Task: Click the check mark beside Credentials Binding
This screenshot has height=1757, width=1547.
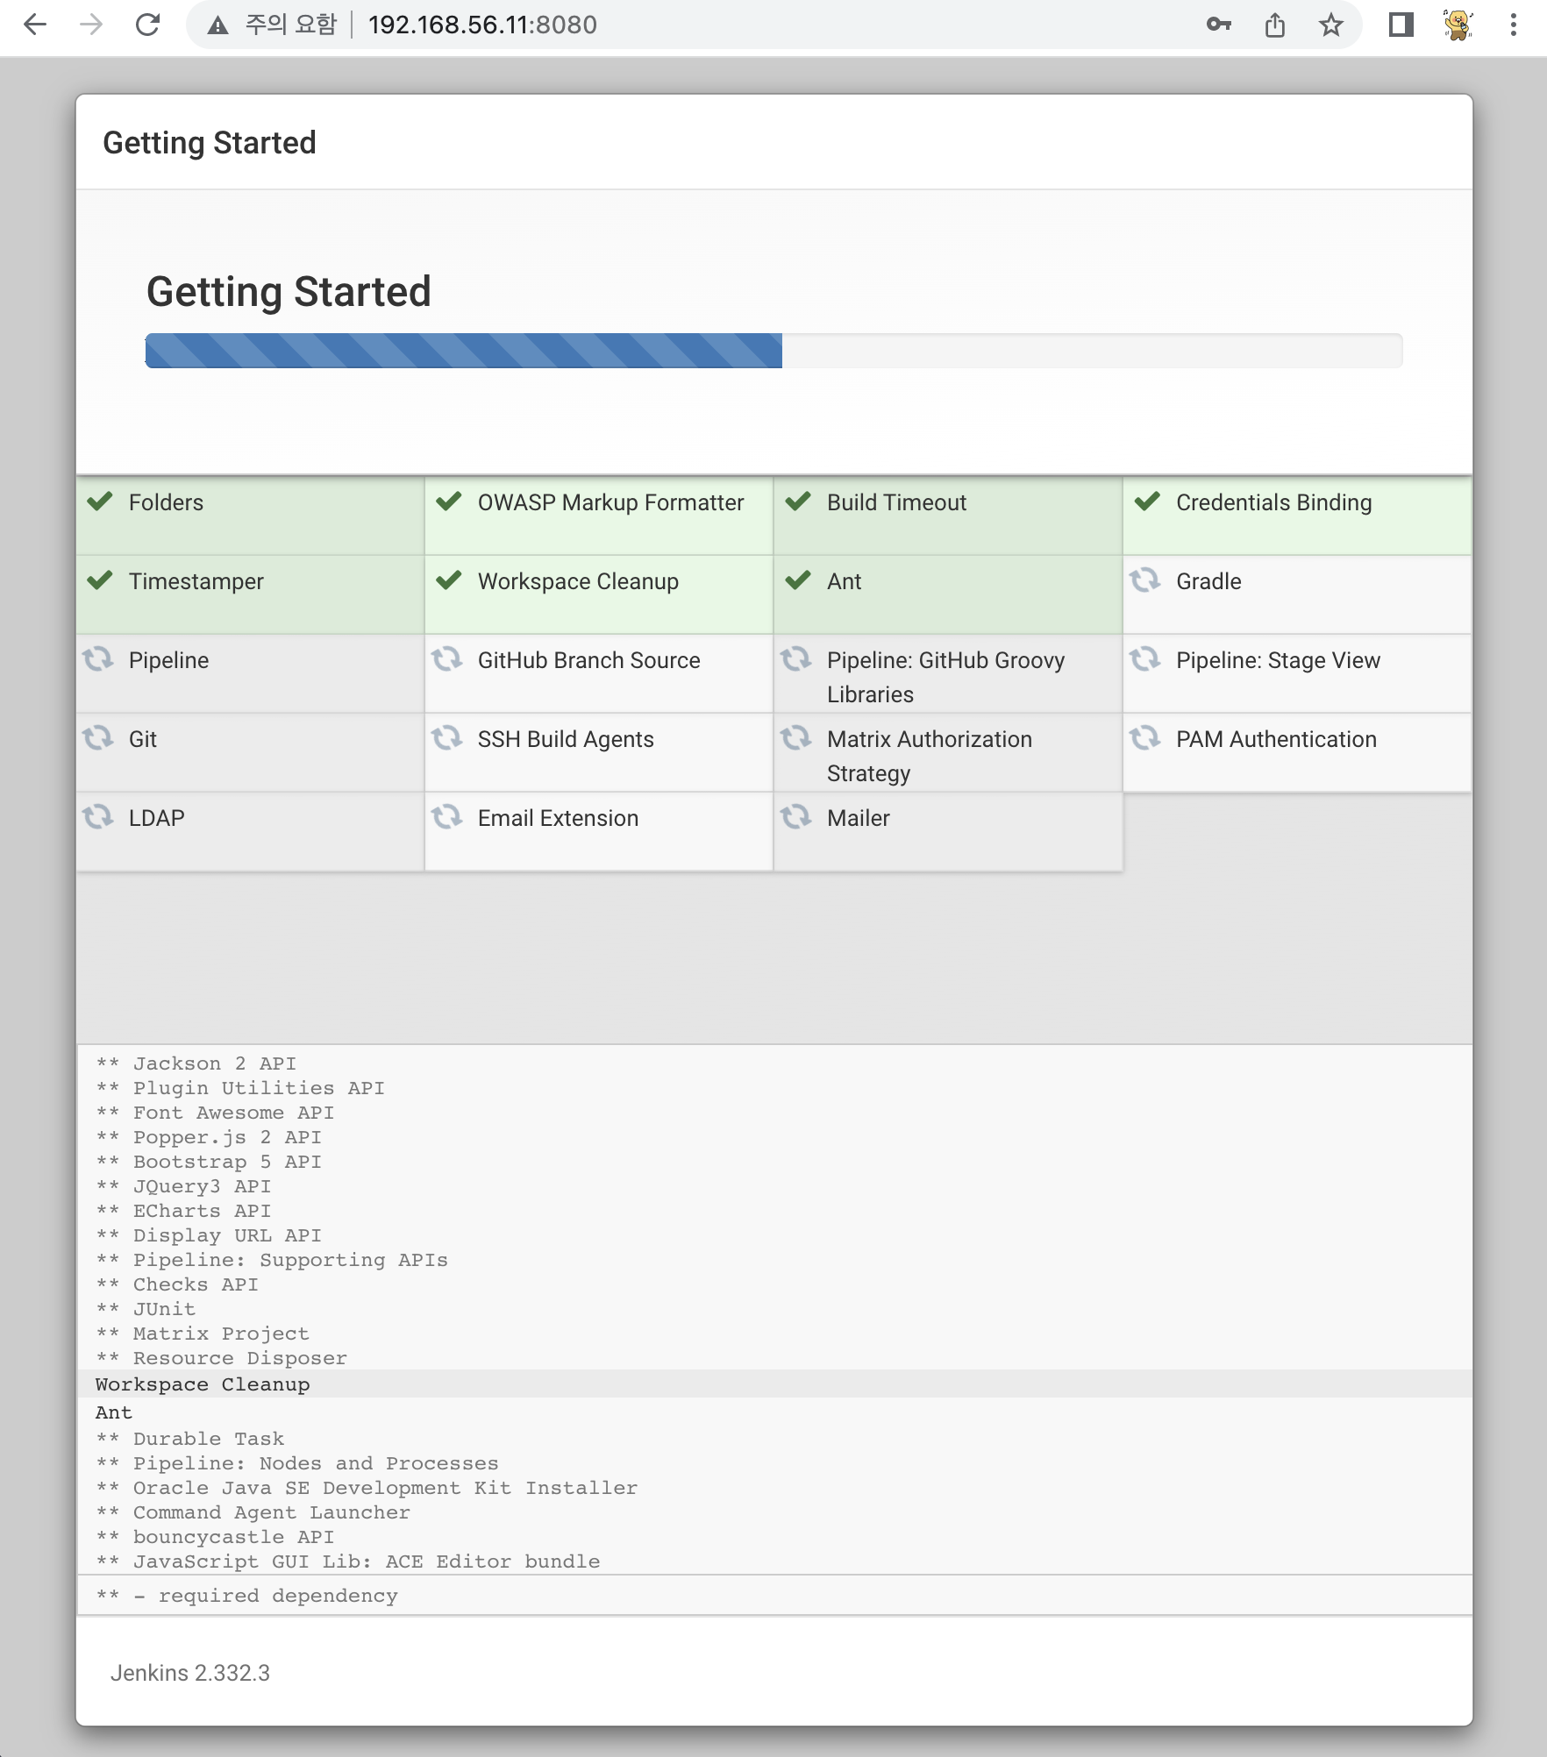Action: click(1147, 501)
